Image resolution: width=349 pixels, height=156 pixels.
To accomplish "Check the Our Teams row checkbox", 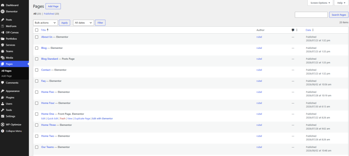I will [x=37, y=147].
